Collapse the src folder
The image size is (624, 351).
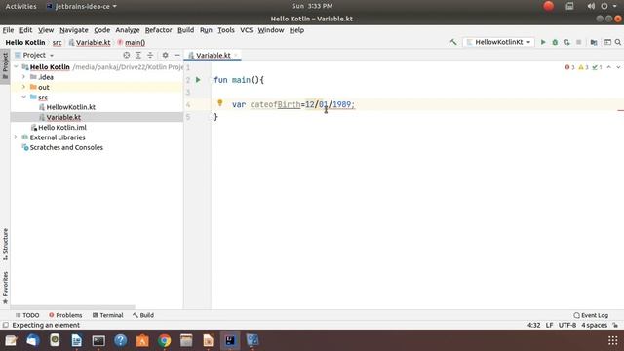23,97
